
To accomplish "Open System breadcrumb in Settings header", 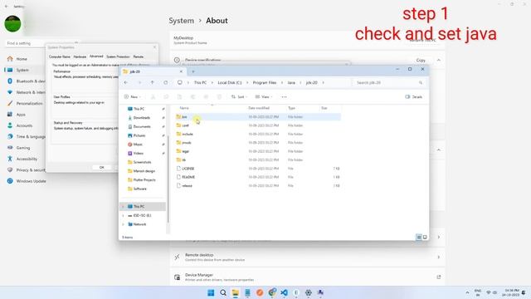I will pos(182,21).
